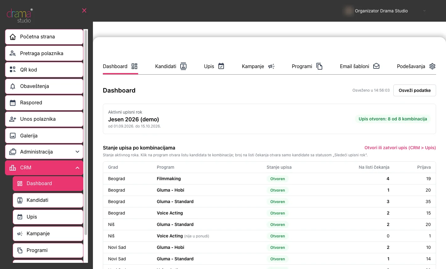Click the Drama Studio logo
The height and width of the screenshot is (269, 446).
(20, 15)
